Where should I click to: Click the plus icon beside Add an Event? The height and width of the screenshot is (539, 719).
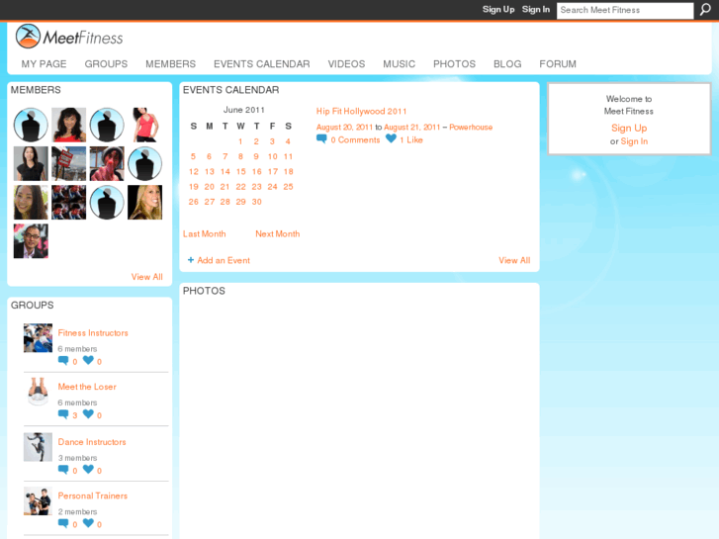pos(191,260)
